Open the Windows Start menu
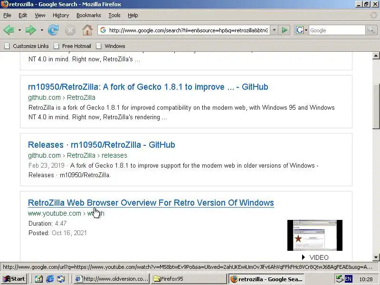Image resolution: width=380 pixels, height=285 pixels. click(14, 279)
